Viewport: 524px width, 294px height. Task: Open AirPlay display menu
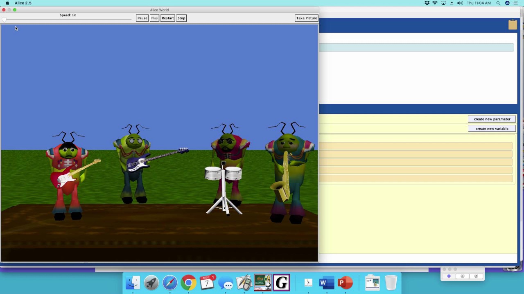[x=443, y=3]
